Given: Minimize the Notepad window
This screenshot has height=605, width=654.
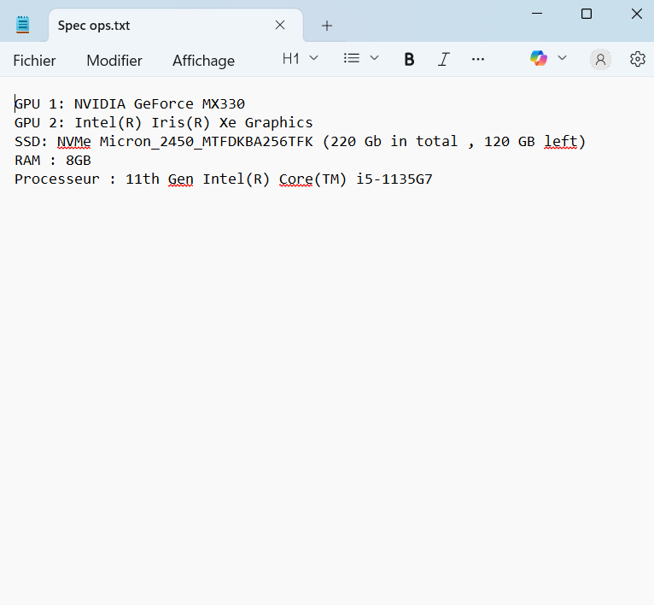Looking at the screenshot, I should pyautogui.click(x=537, y=14).
